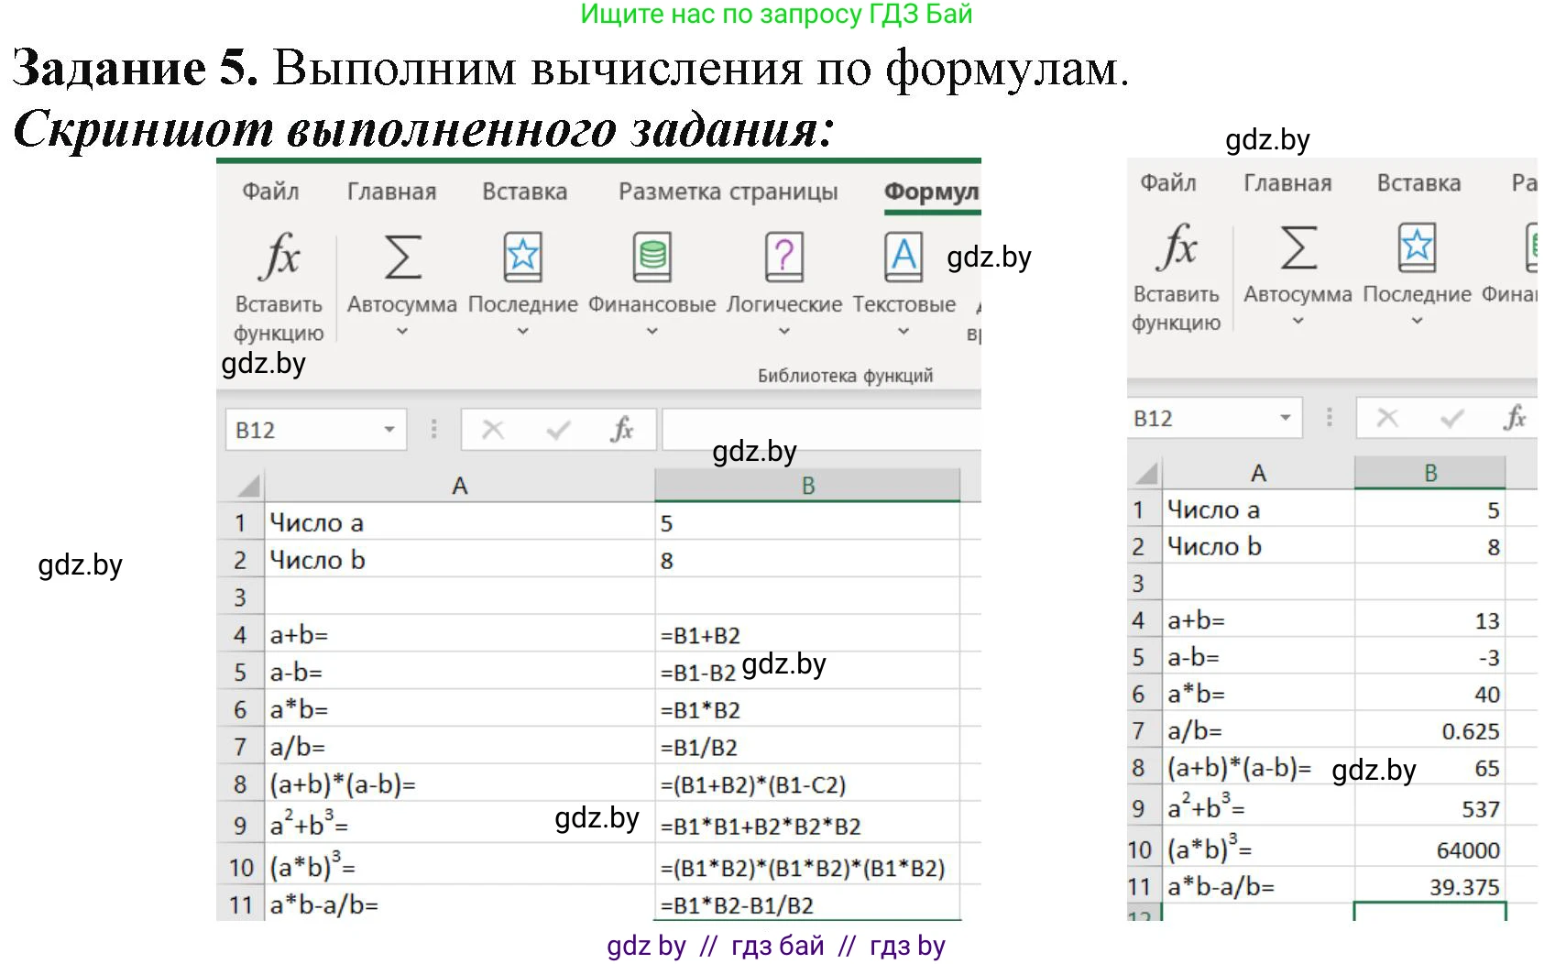The height and width of the screenshot is (964, 1555).
Task: Click the green checkmark to confirm entry
Action: (x=557, y=429)
